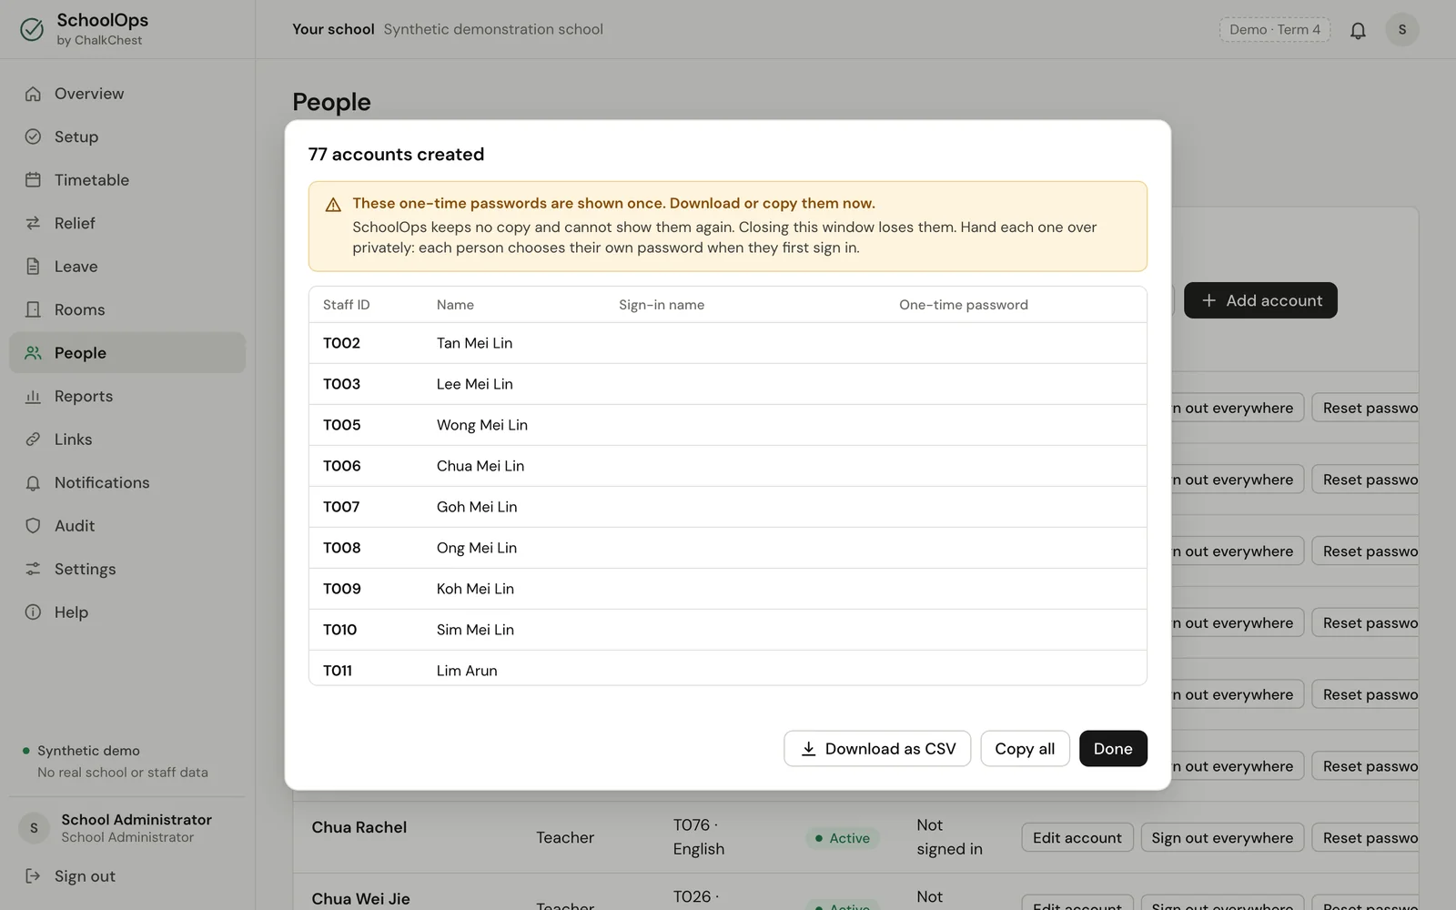The width and height of the screenshot is (1456, 910).
Task: Click Edit account for Chua Rachel
Action: pos(1077,838)
